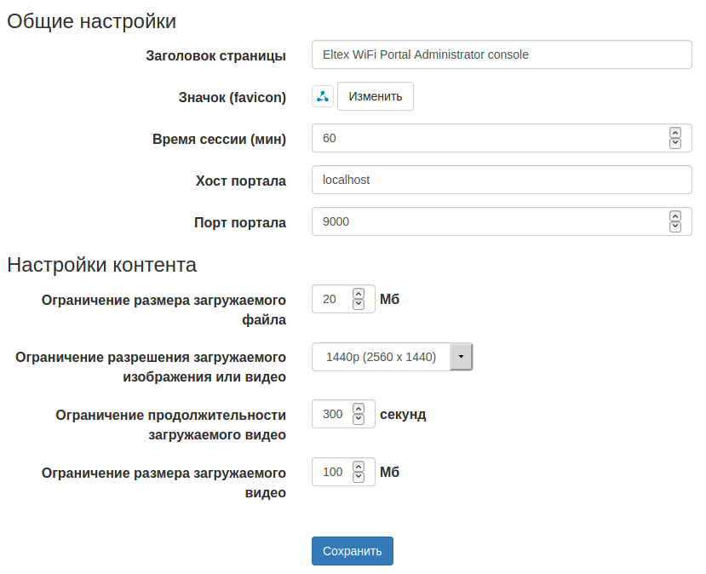Viewport: 706px width, 574px height.
Task: Decrement portal port spinner down
Action: (675, 227)
